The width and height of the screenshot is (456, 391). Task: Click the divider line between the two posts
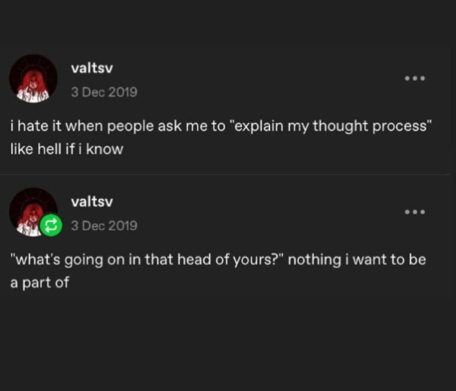coord(228,175)
